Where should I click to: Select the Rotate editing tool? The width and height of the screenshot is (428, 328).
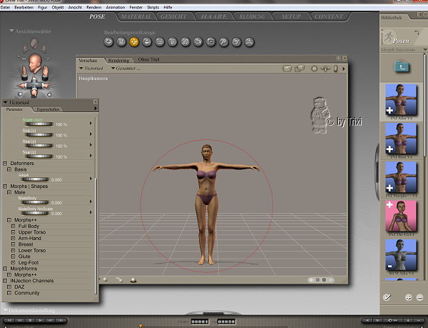click(108, 41)
